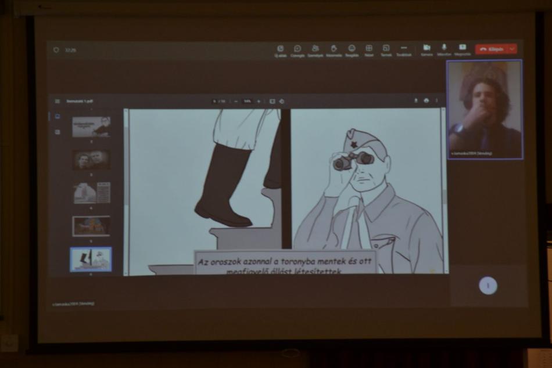Expand the arrow next to Kilépés
This screenshot has width=552, height=368.
512,49
